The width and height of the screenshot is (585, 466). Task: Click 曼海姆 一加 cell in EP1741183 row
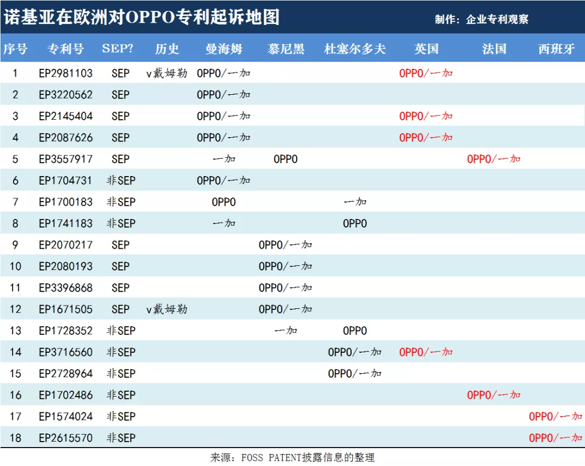point(224,223)
